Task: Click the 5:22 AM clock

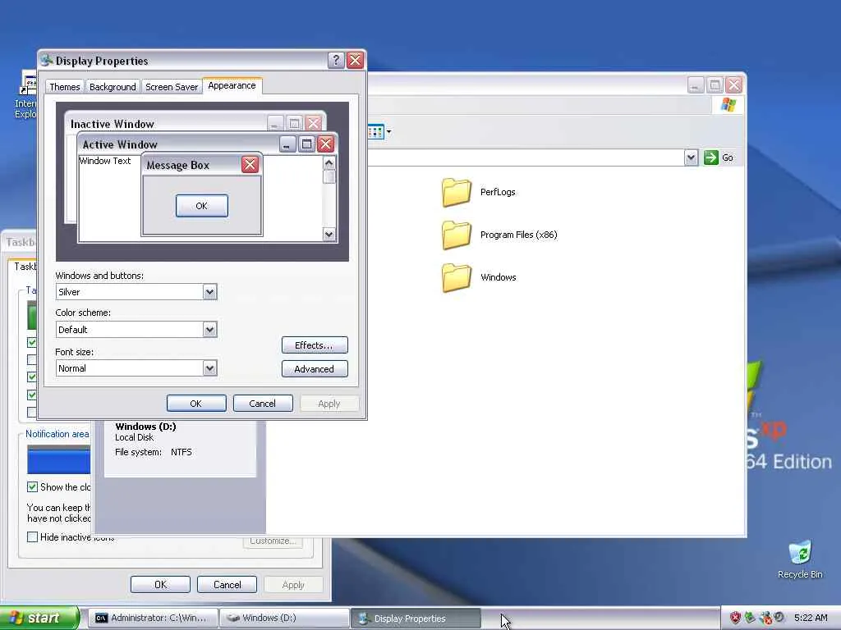Action: (x=811, y=618)
